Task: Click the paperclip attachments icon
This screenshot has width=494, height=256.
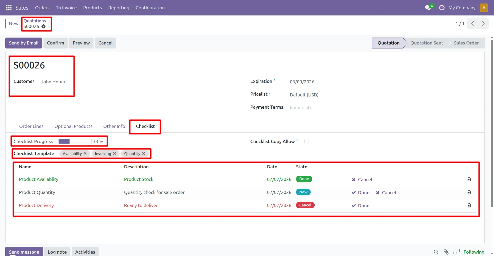Action: (x=446, y=252)
